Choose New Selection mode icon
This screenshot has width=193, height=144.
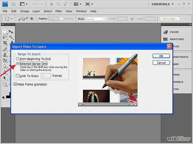[x=19, y=19]
